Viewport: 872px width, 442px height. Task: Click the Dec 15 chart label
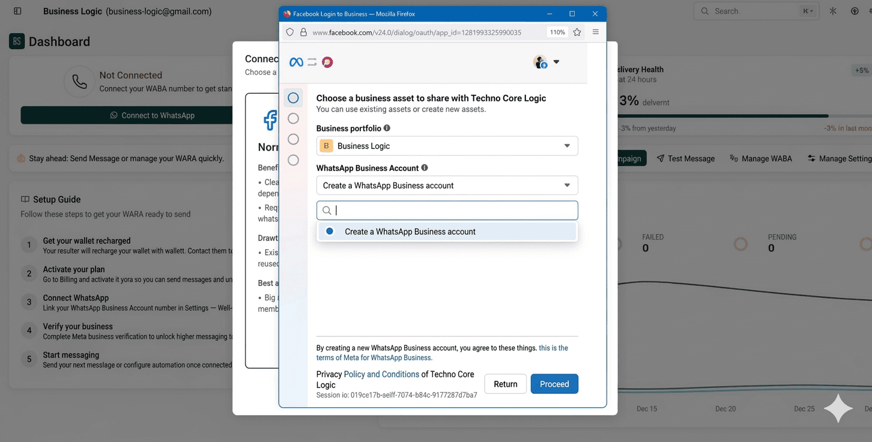click(646, 409)
